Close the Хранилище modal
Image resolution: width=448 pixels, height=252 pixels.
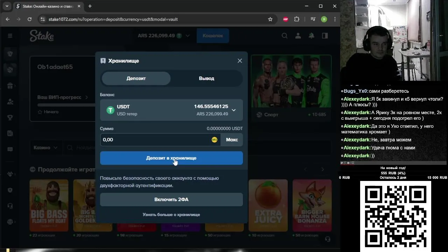240,61
